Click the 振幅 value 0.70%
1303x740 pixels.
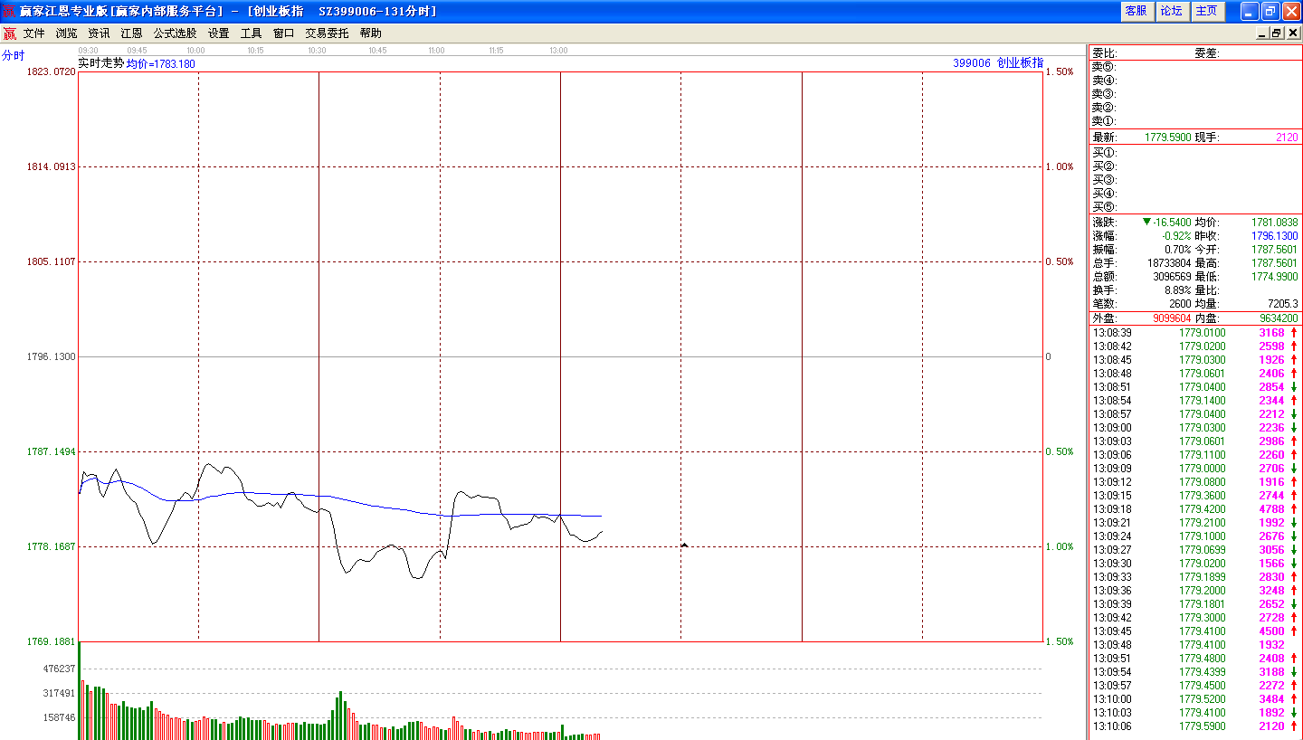coord(1178,250)
